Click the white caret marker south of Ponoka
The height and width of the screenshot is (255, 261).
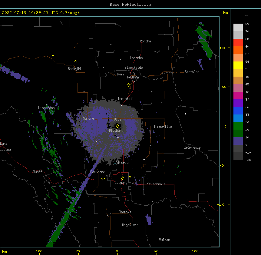(111, 45)
